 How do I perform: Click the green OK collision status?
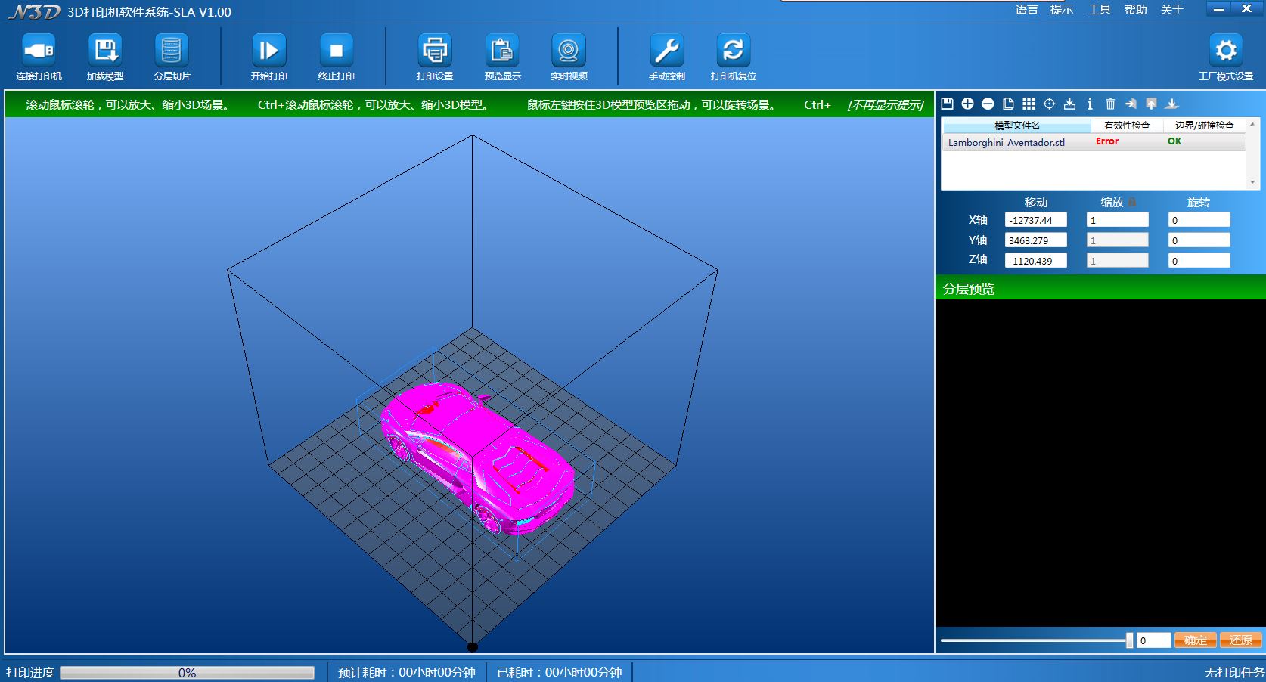(1174, 141)
